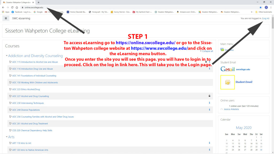Click the Student Email Outlook icon
The height and width of the screenshot is (154, 274).
tap(227, 82)
